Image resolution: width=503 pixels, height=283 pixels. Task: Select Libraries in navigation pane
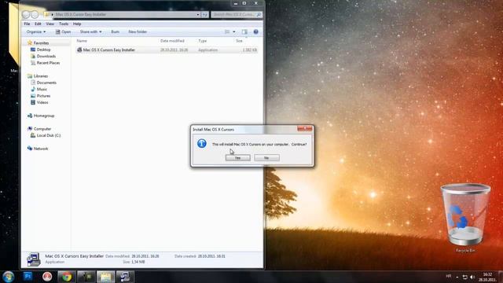tap(40, 76)
